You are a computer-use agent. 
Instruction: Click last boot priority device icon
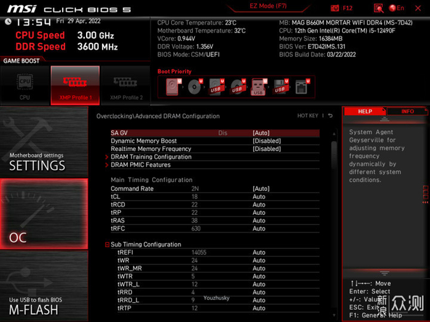pyautogui.click(x=302, y=86)
